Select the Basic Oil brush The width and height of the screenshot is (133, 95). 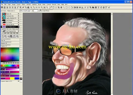tap(10, 14)
